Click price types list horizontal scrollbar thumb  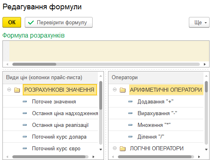pyautogui.click(x=49, y=157)
